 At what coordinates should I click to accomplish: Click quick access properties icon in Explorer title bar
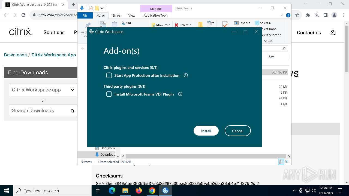[x=91, y=8]
